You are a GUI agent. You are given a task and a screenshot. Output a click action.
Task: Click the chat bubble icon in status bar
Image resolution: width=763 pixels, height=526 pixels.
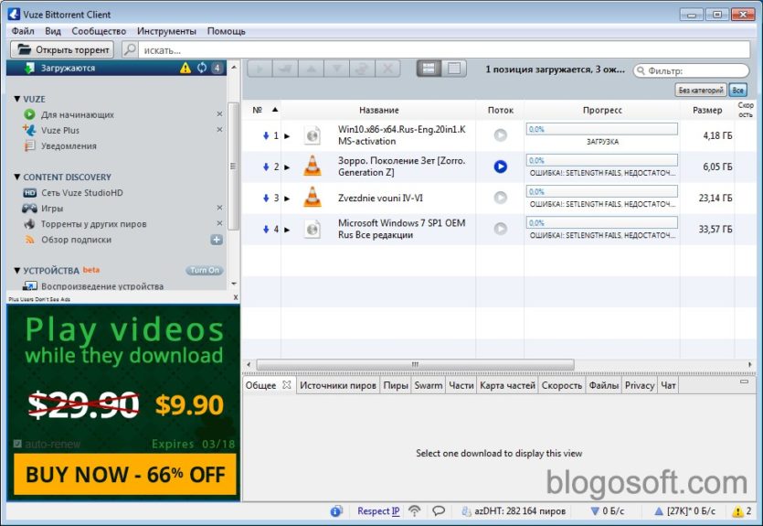pyautogui.click(x=439, y=510)
